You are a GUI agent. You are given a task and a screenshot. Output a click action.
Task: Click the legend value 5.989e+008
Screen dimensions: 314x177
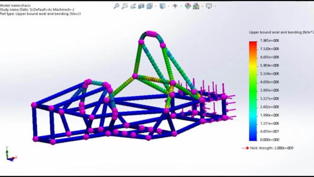tap(270, 66)
